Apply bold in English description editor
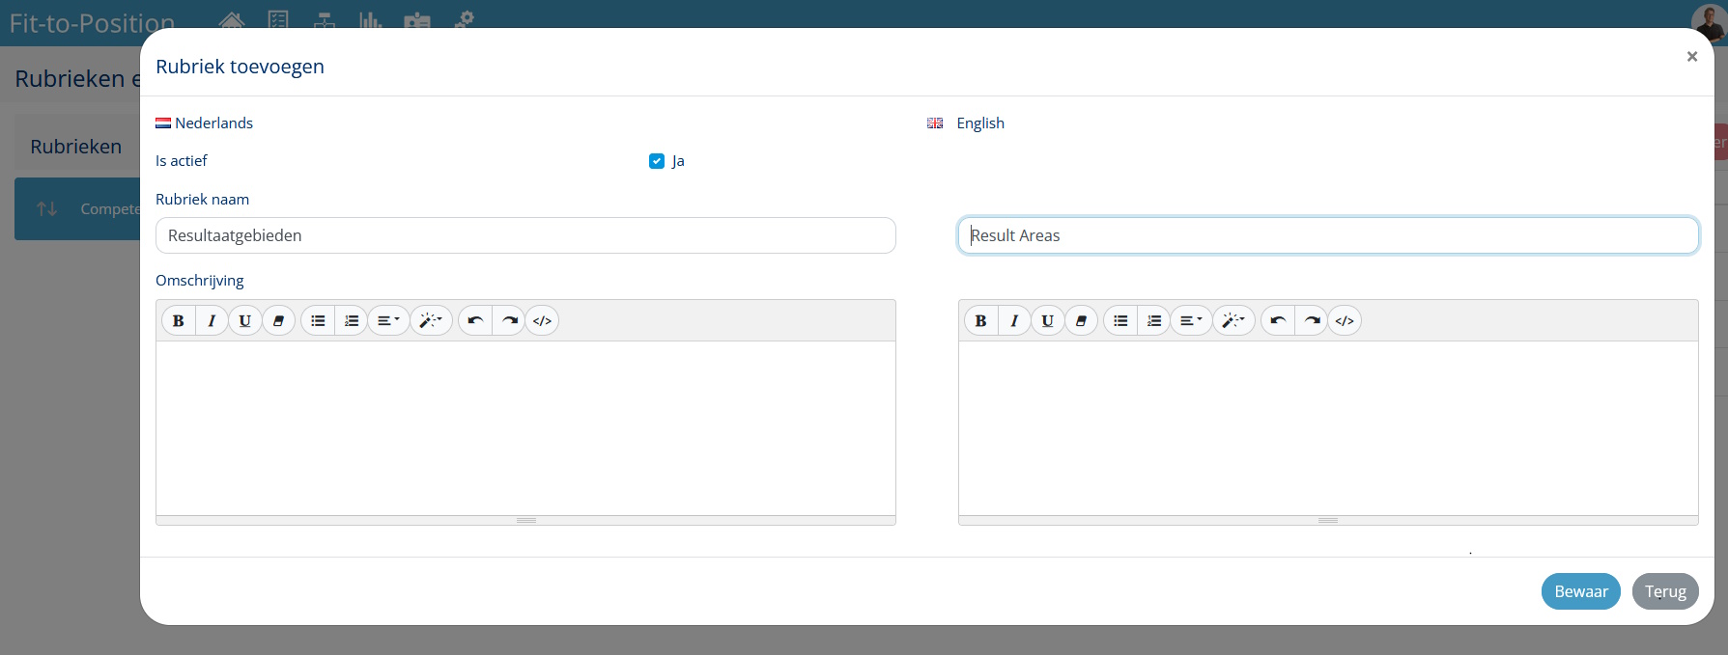Image resolution: width=1728 pixels, height=655 pixels. click(x=980, y=320)
